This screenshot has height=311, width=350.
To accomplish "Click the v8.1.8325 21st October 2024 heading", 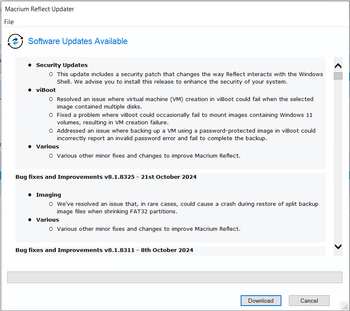I will (x=106, y=177).
